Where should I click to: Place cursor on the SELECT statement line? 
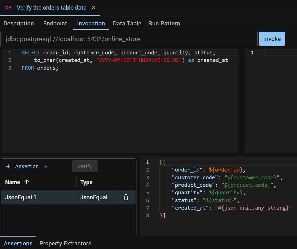pos(119,53)
